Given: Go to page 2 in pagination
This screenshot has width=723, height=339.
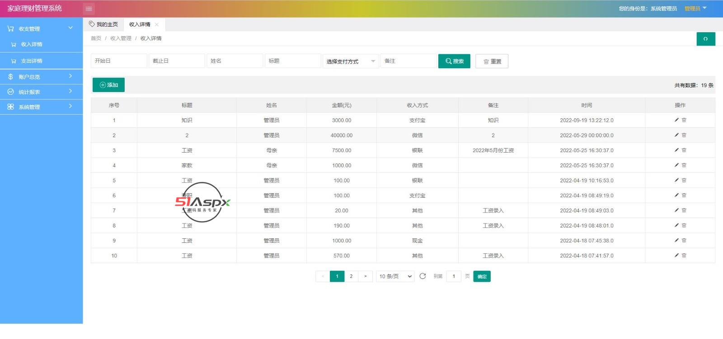Looking at the screenshot, I should click(x=351, y=276).
